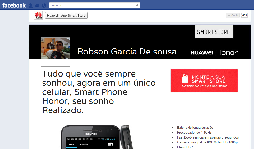Click Robson Garcia De sousa's profile photo
Viewport: 254px width, 151px height.
click(55, 48)
